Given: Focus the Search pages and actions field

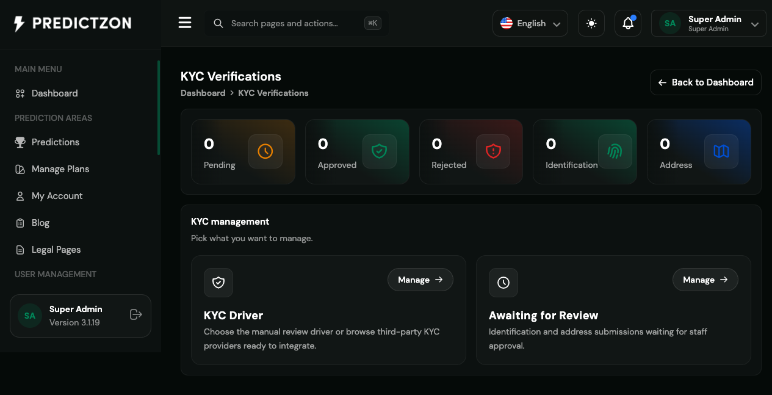Looking at the screenshot, I should click(x=296, y=23).
